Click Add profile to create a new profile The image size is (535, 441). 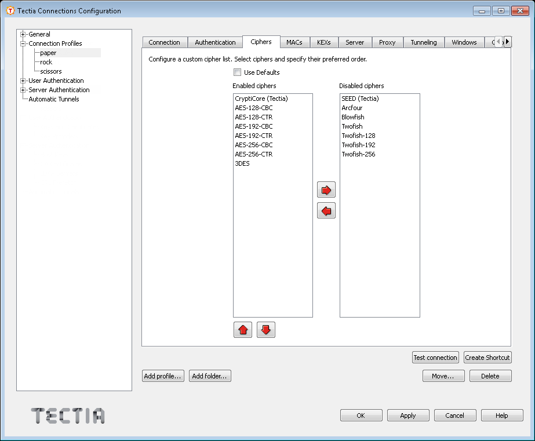coord(162,376)
